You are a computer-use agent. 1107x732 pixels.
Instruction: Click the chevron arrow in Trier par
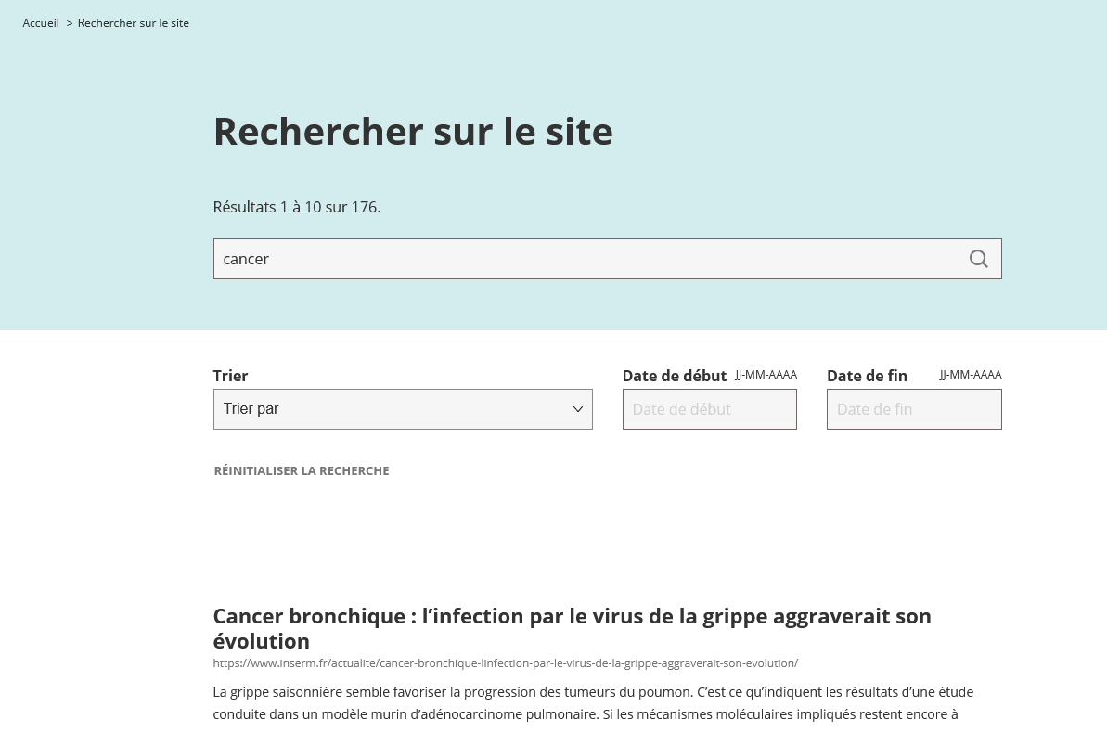[x=577, y=409]
